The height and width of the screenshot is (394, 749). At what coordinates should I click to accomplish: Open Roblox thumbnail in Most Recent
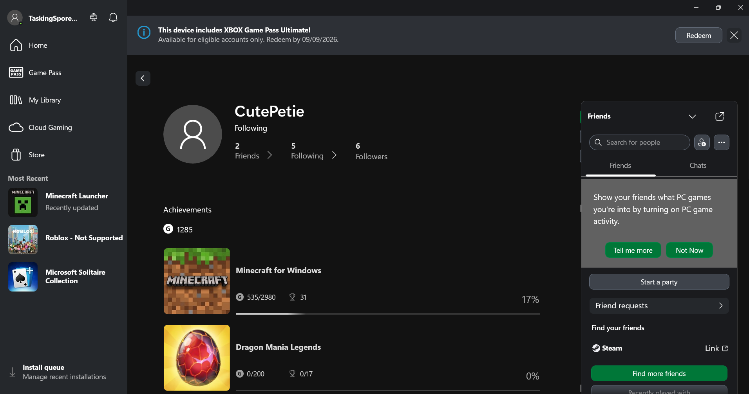tap(23, 239)
